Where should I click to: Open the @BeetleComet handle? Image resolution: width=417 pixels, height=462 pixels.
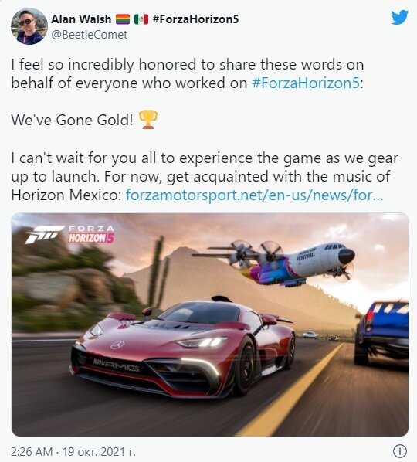click(90, 35)
